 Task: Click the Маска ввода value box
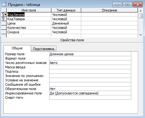click(x=90, y=67)
